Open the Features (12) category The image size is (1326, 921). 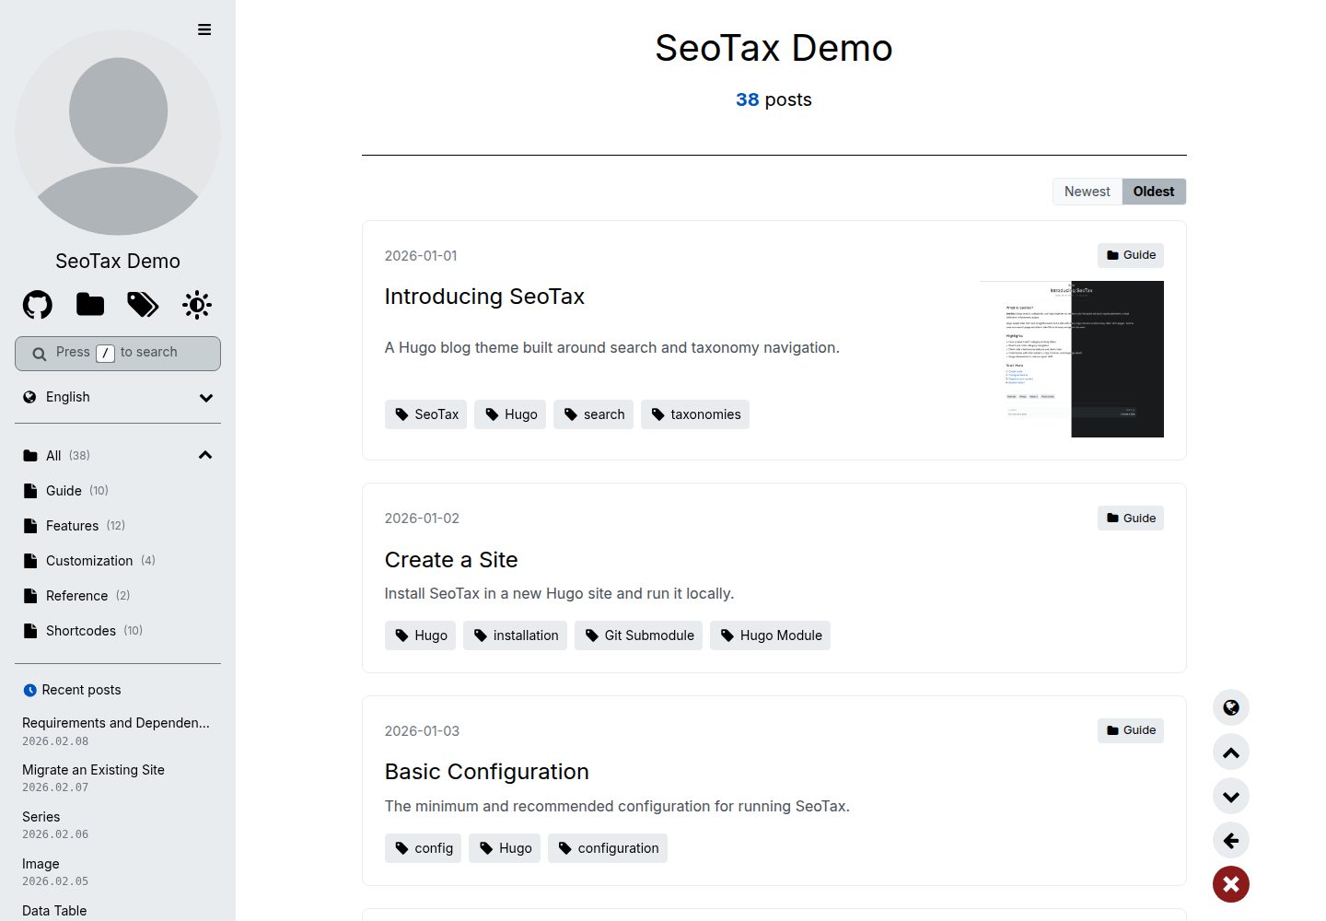coord(74,526)
